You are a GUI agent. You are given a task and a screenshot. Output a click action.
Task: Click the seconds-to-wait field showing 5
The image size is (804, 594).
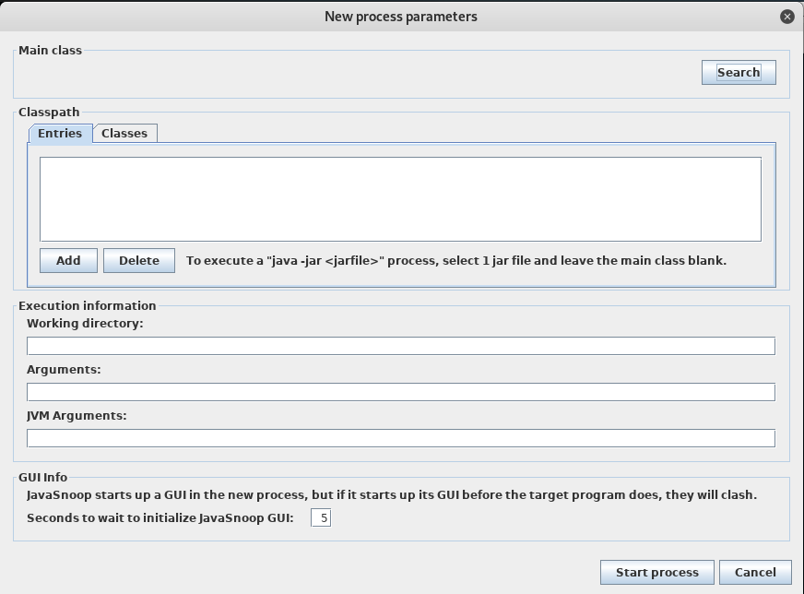coord(321,518)
